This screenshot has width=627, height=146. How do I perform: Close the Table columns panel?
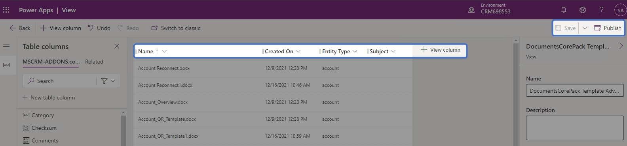tap(117, 46)
